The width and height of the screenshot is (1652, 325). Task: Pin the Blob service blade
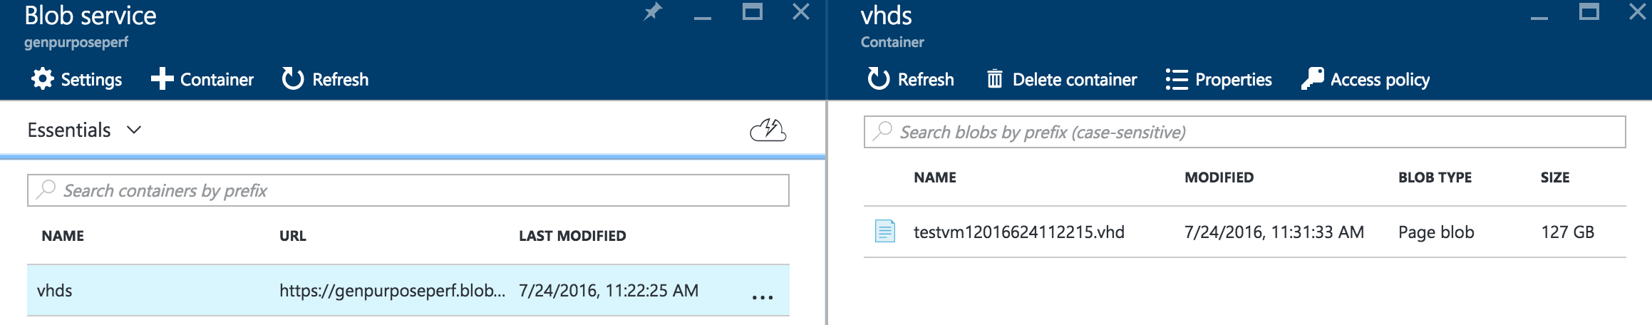652,12
